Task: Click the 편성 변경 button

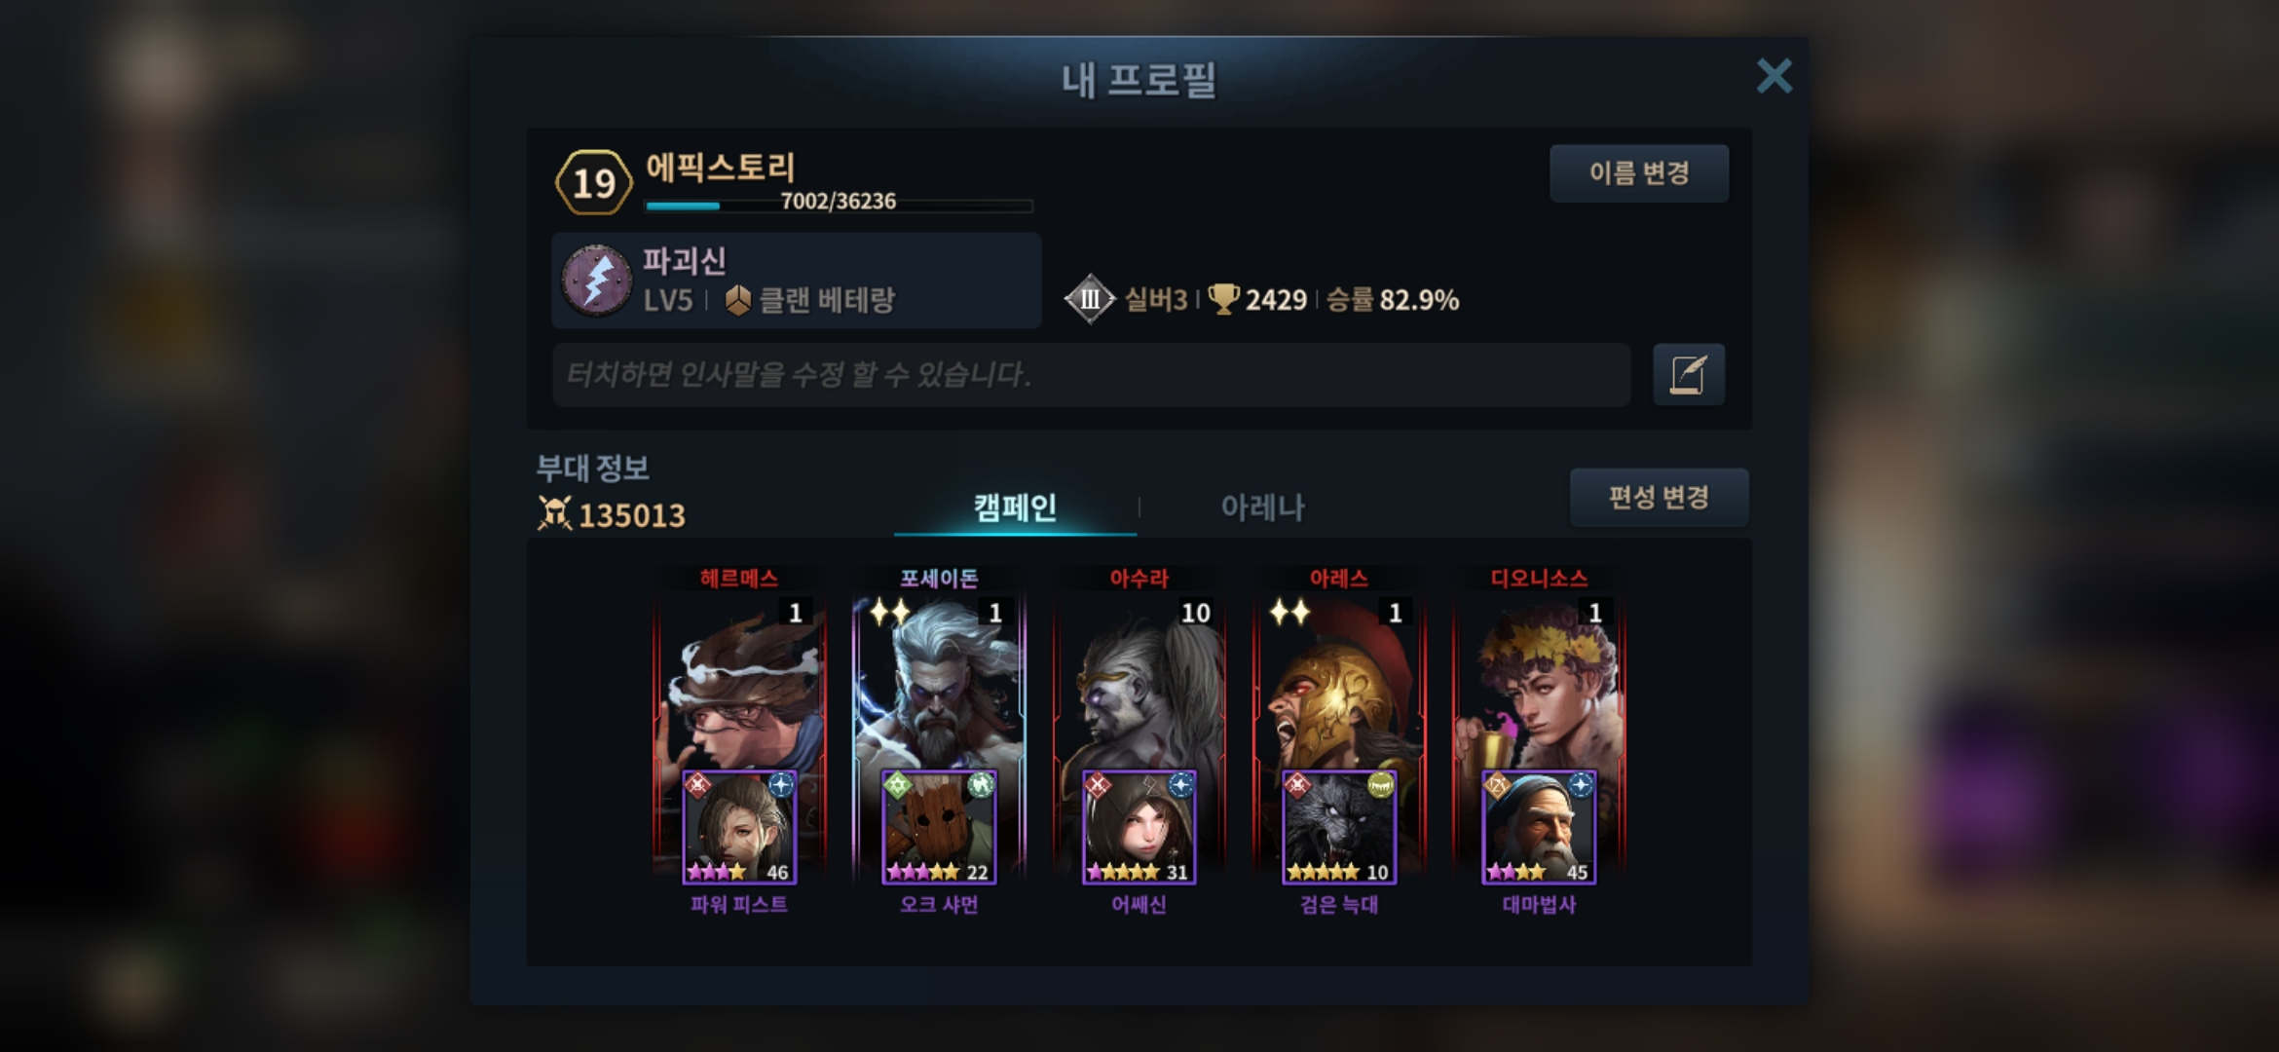Action: tap(1659, 498)
